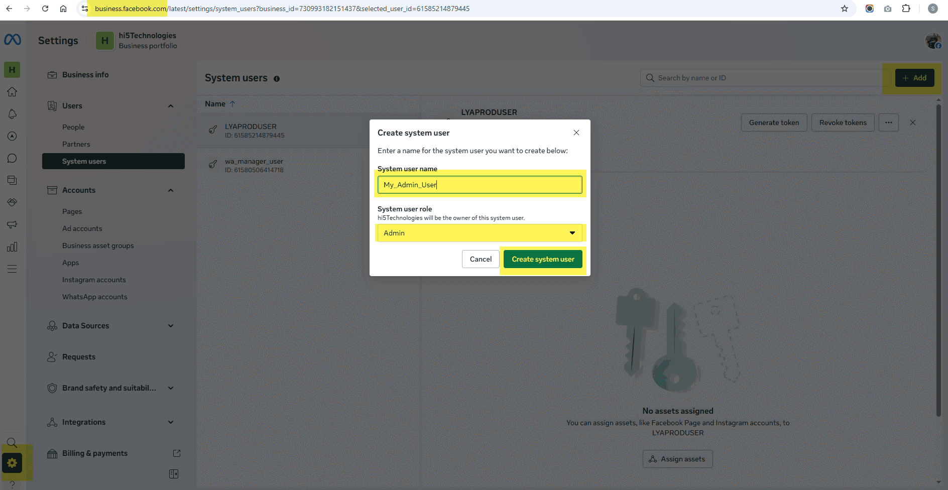Click the Assign assets button
Viewport: 948px width, 490px height.
coord(677,458)
